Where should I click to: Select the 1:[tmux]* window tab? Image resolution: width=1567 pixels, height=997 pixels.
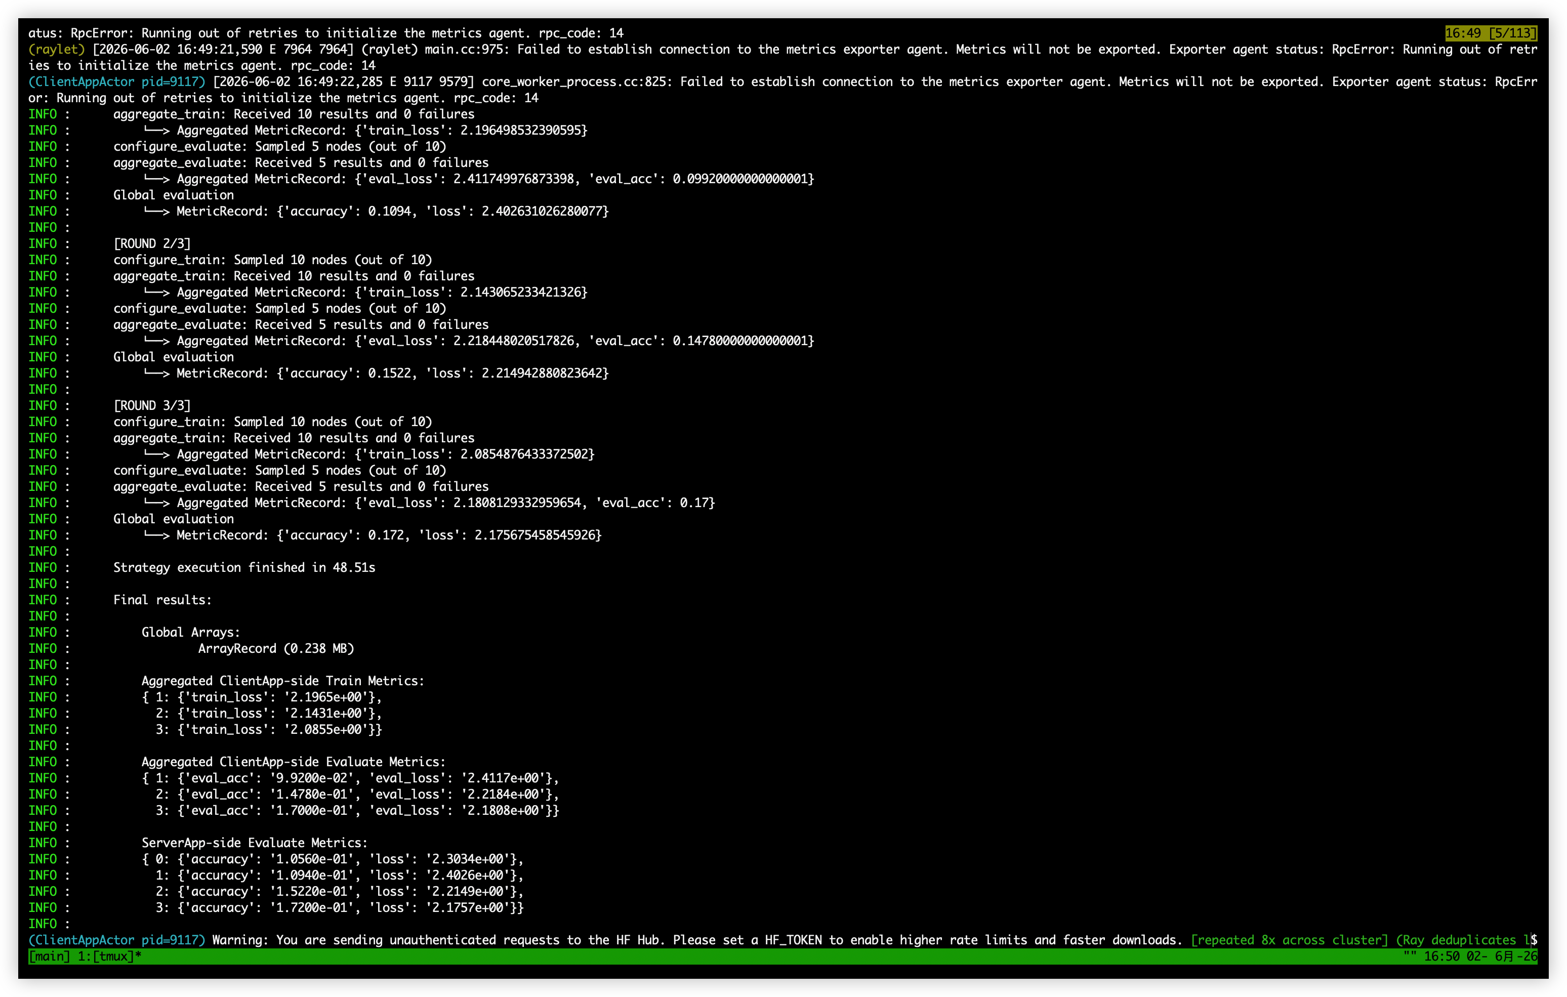click(110, 956)
